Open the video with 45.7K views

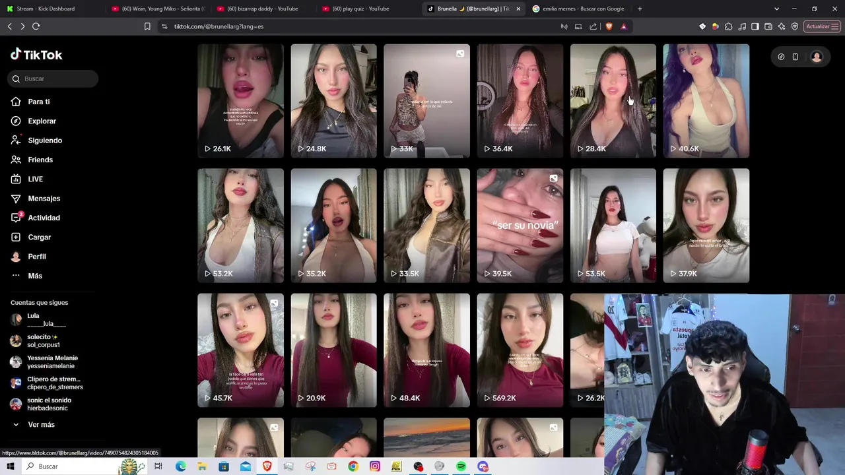tap(240, 350)
